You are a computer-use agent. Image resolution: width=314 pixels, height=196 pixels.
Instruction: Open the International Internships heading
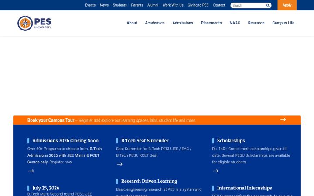pos(245,188)
